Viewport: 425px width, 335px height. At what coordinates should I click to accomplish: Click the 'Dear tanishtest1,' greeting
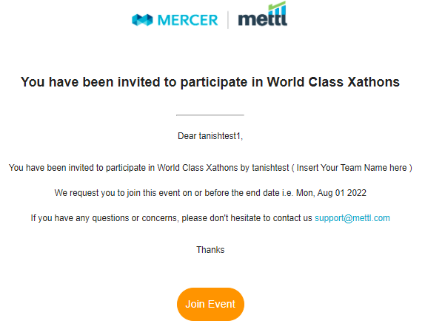(210, 136)
